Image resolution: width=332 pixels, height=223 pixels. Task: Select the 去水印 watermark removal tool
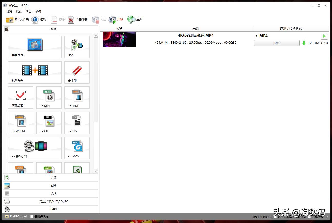pyautogui.click(x=77, y=72)
